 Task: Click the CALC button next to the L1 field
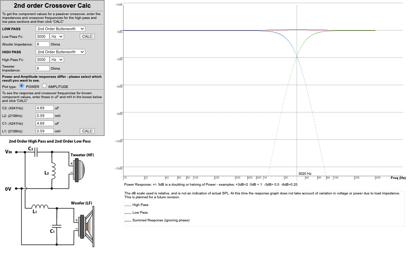[x=87, y=131]
